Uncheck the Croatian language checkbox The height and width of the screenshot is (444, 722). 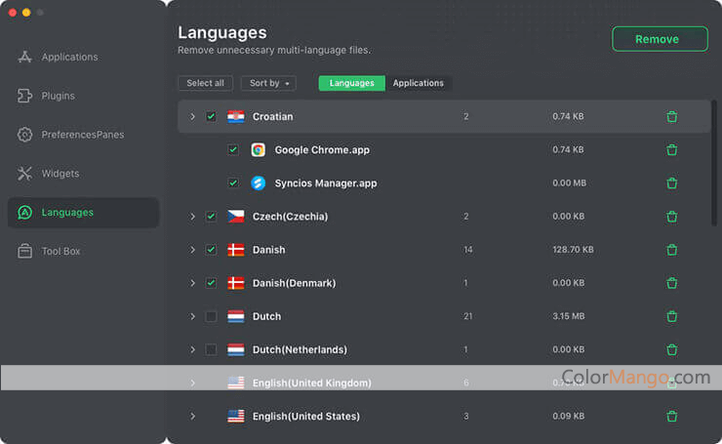click(x=211, y=117)
